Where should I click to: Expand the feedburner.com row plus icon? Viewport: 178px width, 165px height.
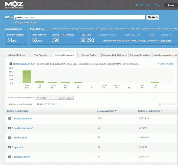[10, 128]
